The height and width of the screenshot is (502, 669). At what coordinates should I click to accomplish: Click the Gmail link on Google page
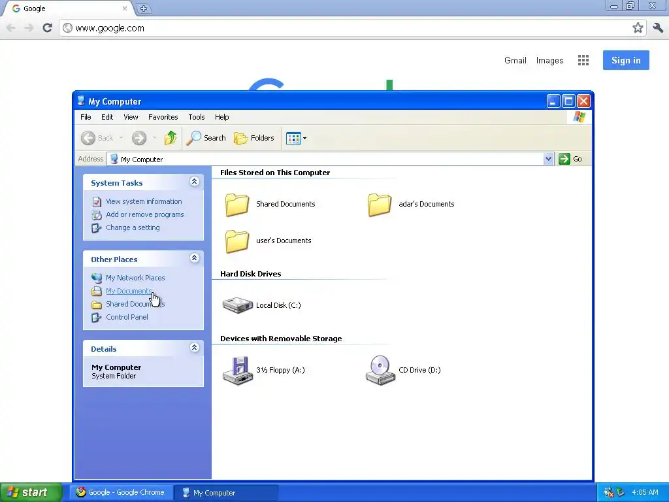coord(515,60)
